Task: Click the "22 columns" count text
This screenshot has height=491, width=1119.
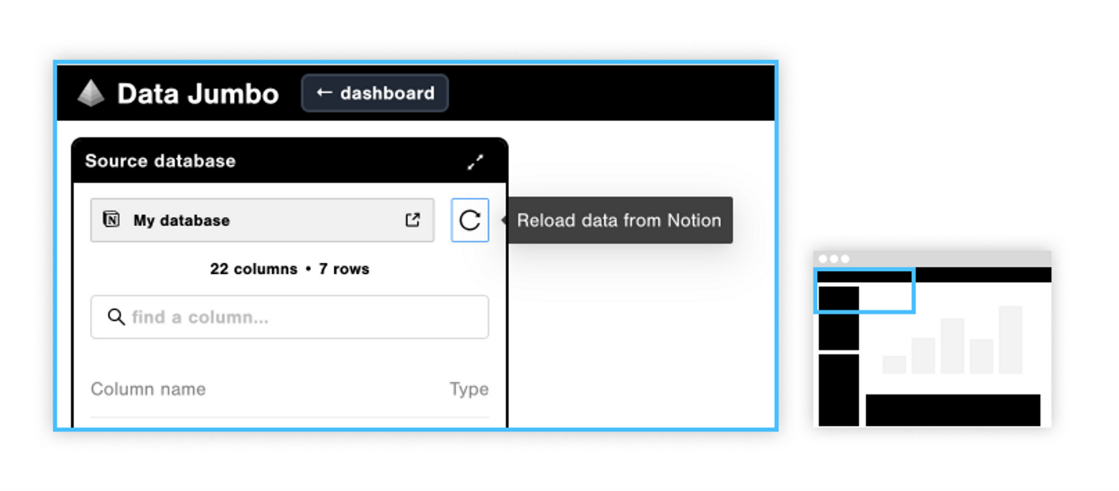Action: coord(253,269)
